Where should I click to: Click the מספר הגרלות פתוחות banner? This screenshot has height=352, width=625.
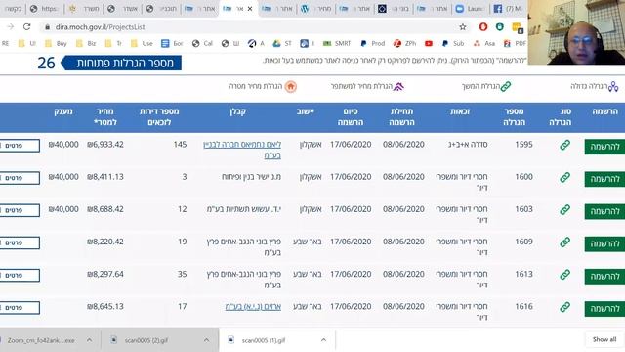(x=121, y=63)
